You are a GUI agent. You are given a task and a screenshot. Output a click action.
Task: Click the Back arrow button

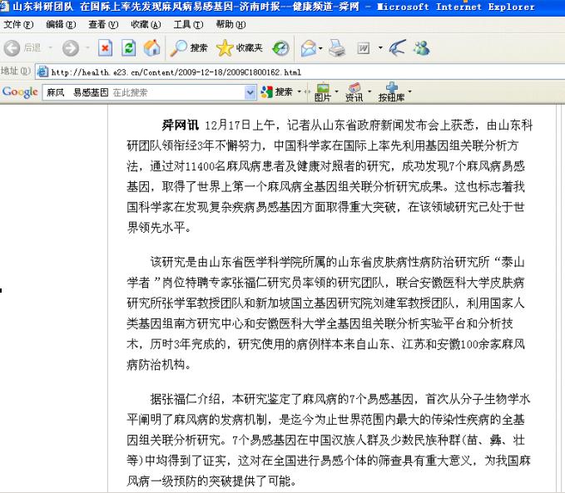tap(12, 48)
